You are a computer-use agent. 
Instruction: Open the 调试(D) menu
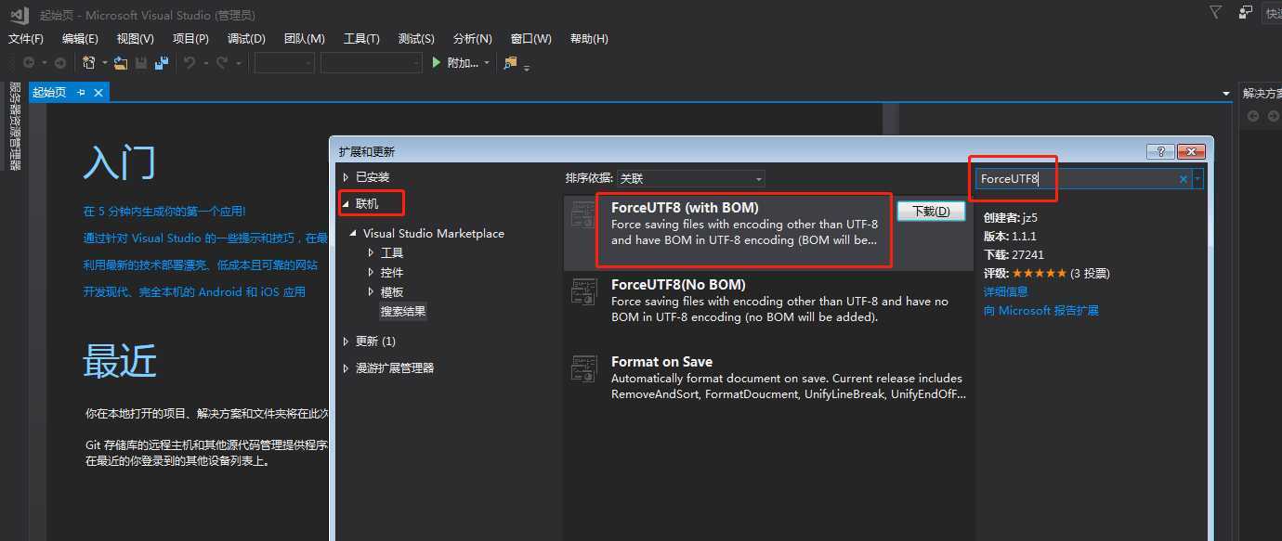coord(246,38)
